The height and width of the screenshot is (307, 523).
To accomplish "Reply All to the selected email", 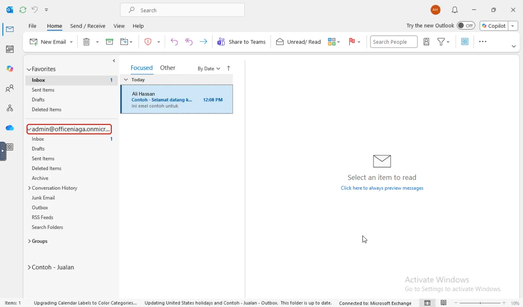I will 189,42.
